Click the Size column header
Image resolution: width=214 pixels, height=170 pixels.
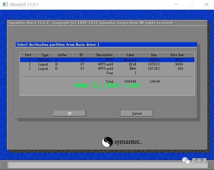pos(154,55)
